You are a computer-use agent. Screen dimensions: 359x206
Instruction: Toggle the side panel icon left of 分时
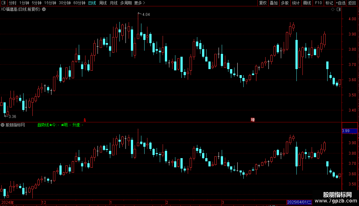coord(3,3)
